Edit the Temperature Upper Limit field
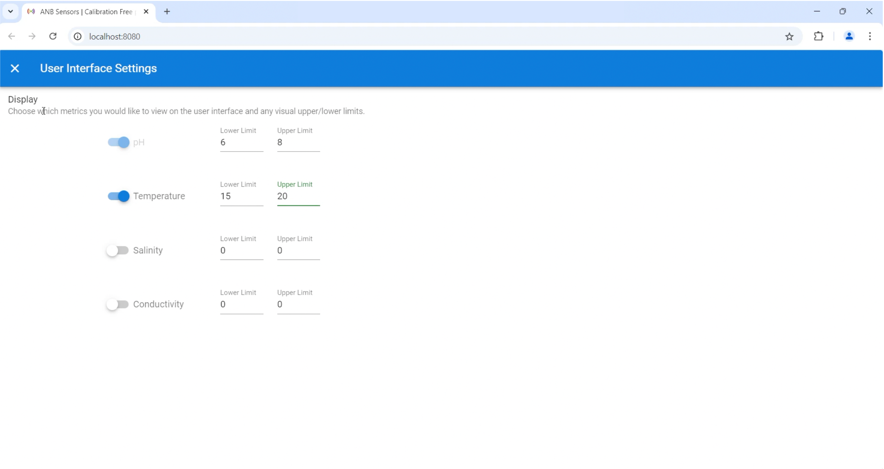Image resolution: width=884 pixels, height=469 pixels. (299, 196)
